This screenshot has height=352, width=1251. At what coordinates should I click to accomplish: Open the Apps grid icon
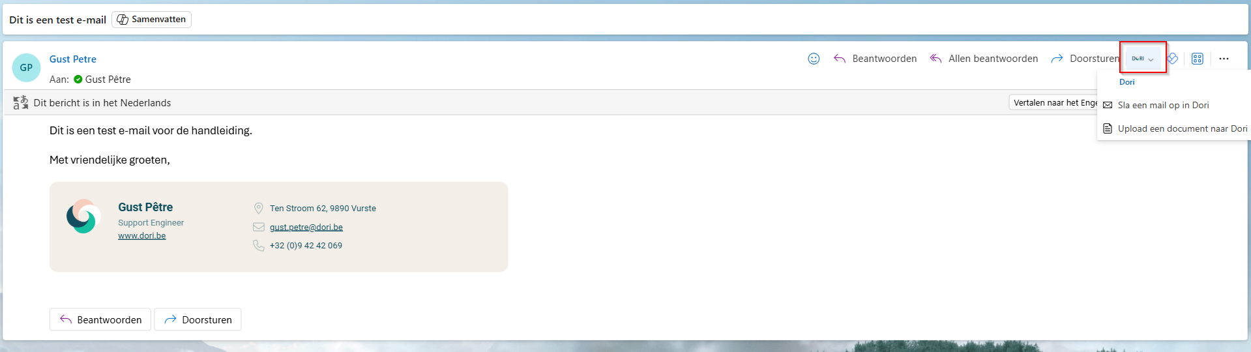pyautogui.click(x=1197, y=59)
